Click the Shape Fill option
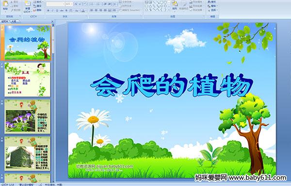The width and height of the screenshot is (291, 186). (x=196, y=2)
